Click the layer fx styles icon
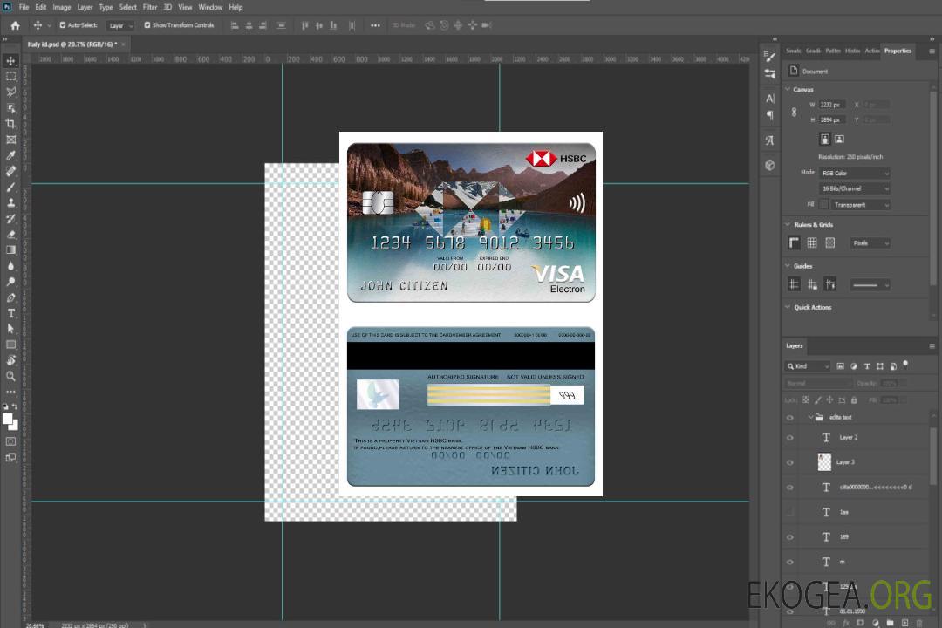 (x=846, y=623)
